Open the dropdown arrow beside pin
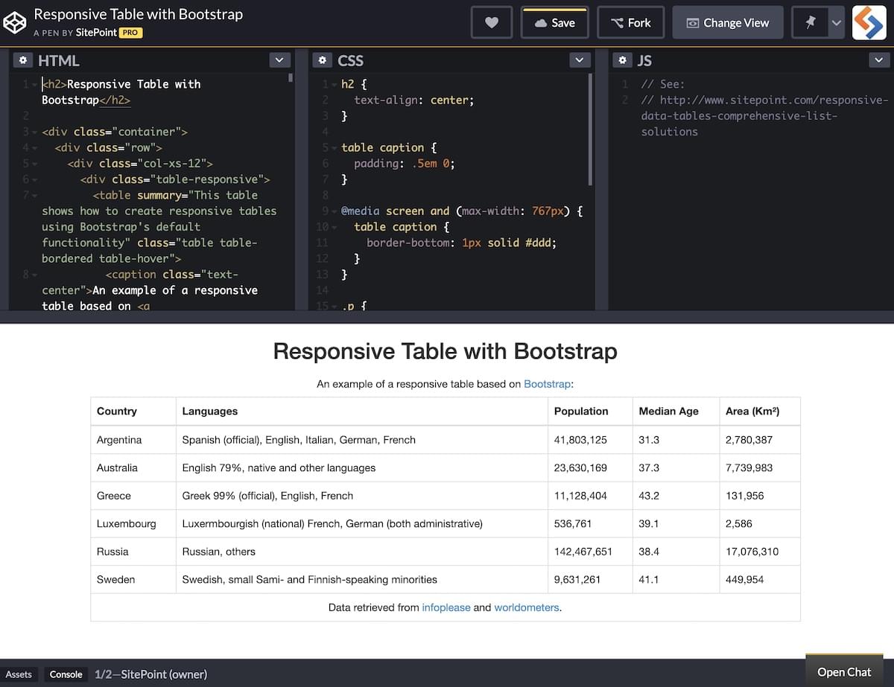 tap(837, 22)
